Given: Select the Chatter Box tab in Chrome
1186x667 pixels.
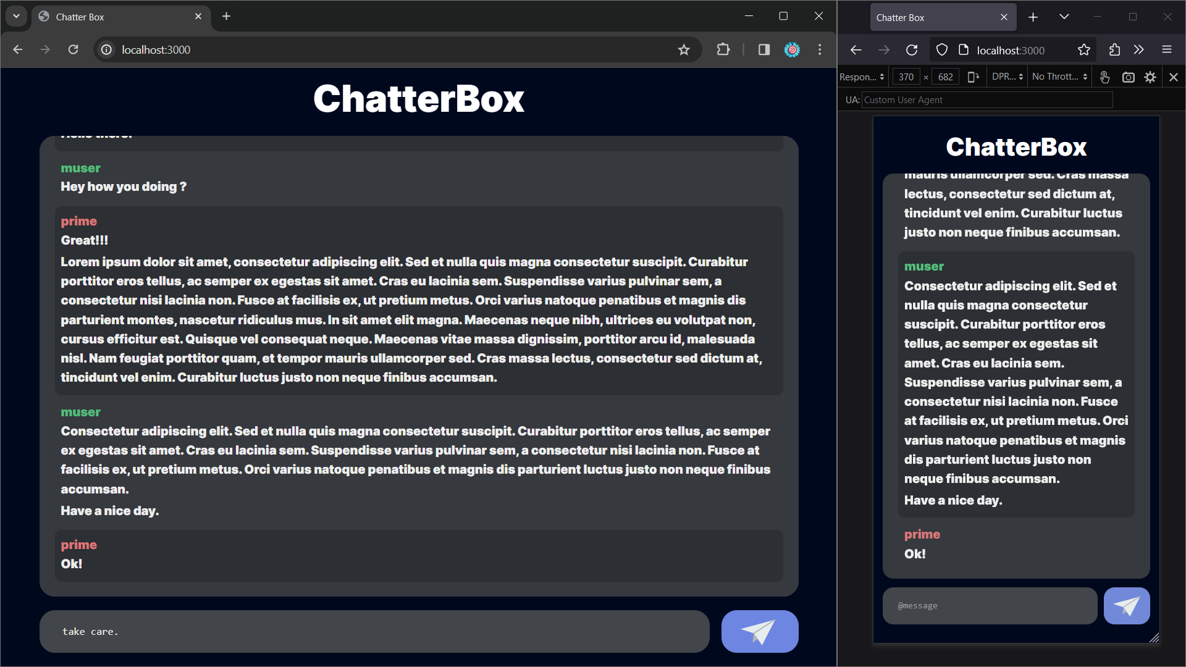Looking at the screenshot, I should (x=117, y=17).
